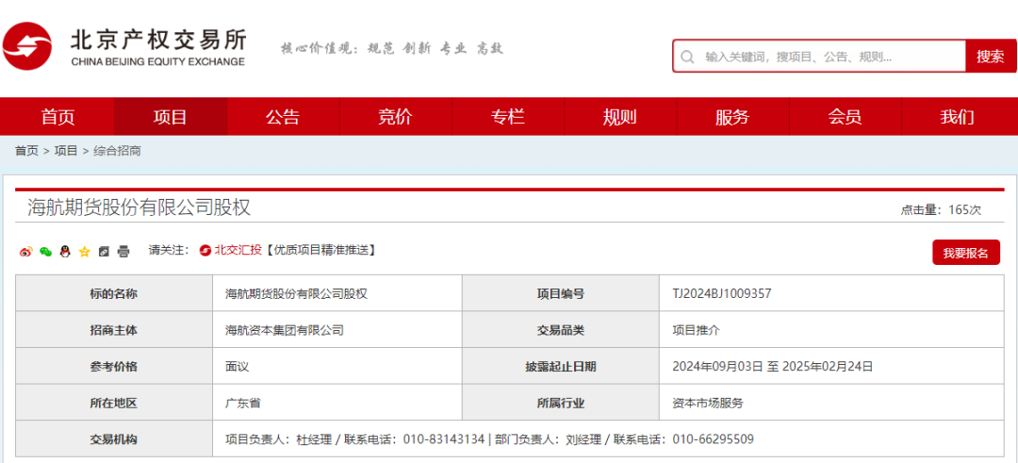Click the 交易机构 header cell
The image size is (1018, 463).
(114, 439)
